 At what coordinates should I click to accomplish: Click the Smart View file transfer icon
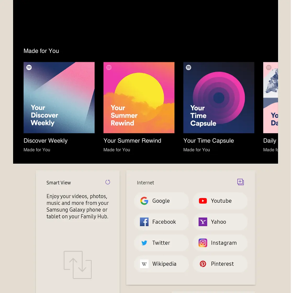(x=78, y=265)
